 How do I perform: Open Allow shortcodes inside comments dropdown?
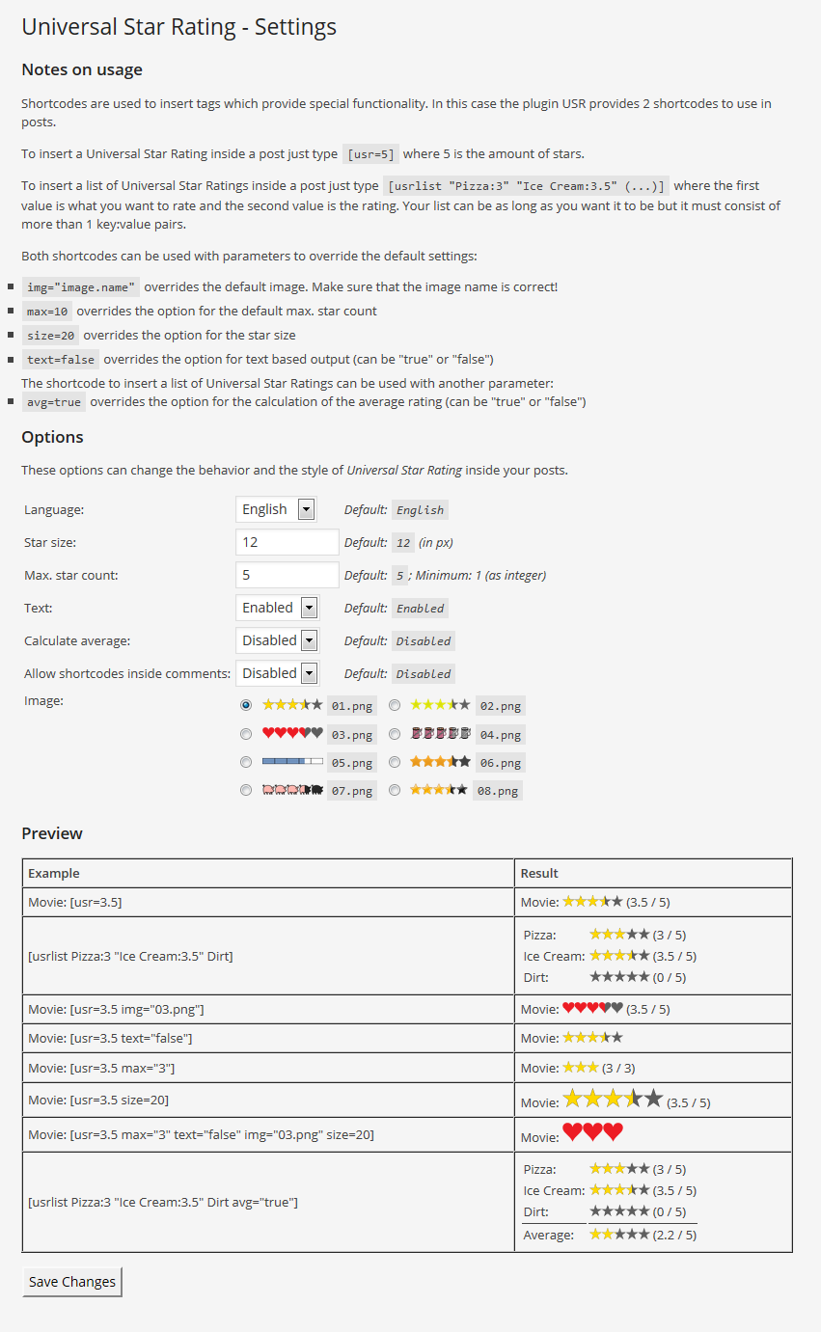[278, 673]
